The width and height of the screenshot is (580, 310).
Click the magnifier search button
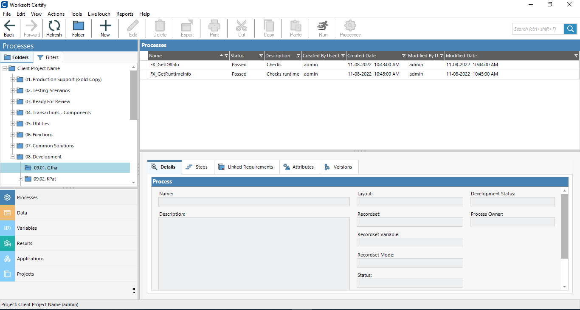pyautogui.click(x=570, y=29)
